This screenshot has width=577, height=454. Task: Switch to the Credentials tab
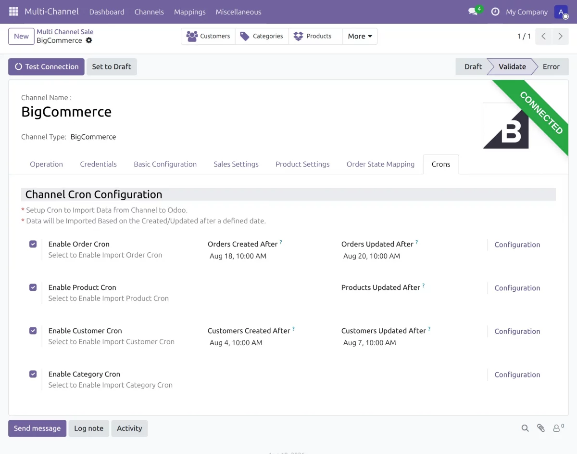pos(98,164)
